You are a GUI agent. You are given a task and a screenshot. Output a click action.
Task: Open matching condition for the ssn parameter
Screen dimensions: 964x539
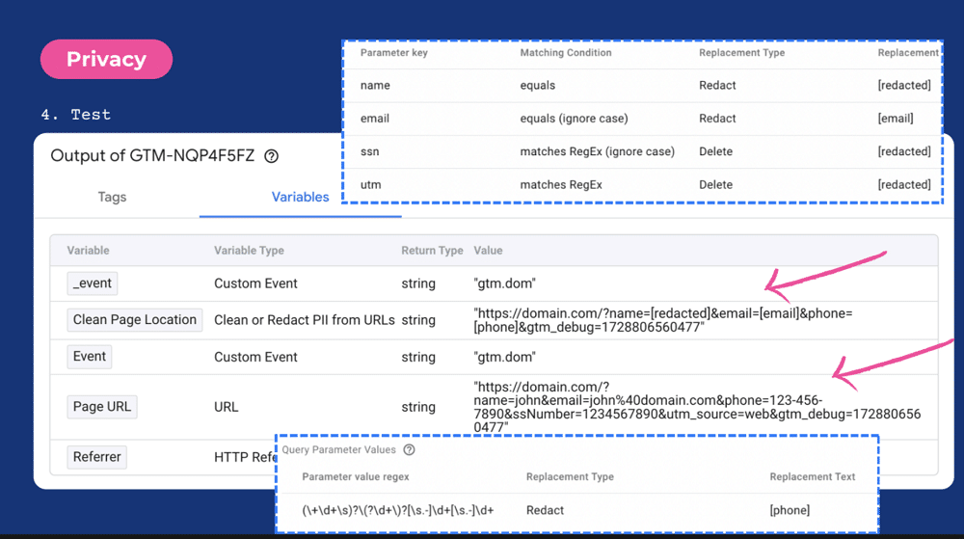coord(597,151)
